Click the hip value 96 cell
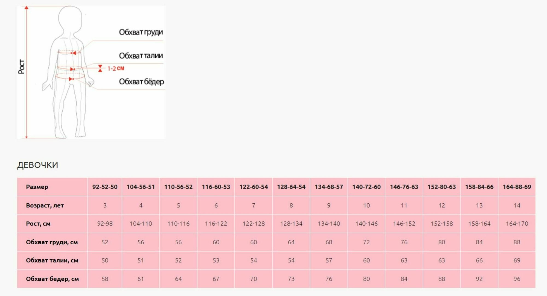The width and height of the screenshot is (547, 296). click(x=517, y=279)
